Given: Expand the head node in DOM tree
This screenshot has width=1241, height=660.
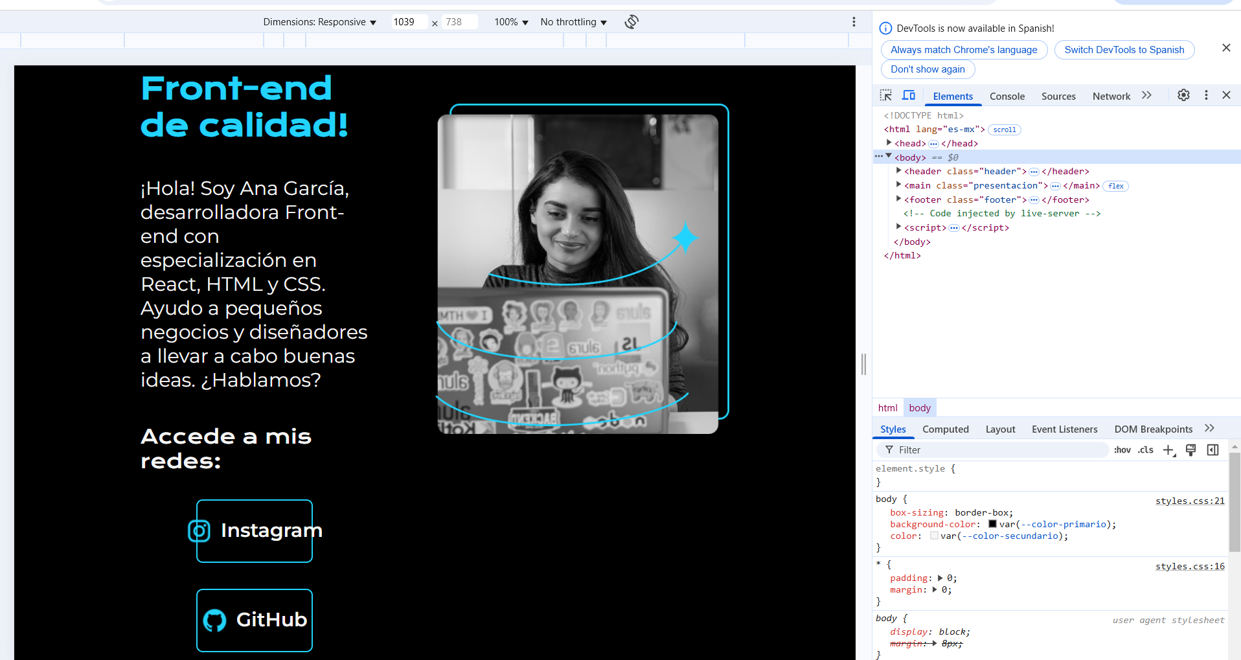Looking at the screenshot, I should pos(889,143).
